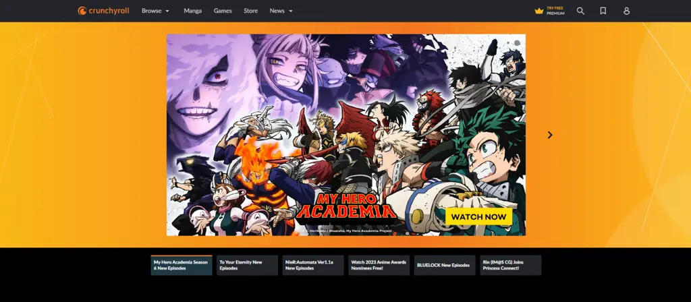Select To Your Eternity New Episodes tab

coord(247,265)
